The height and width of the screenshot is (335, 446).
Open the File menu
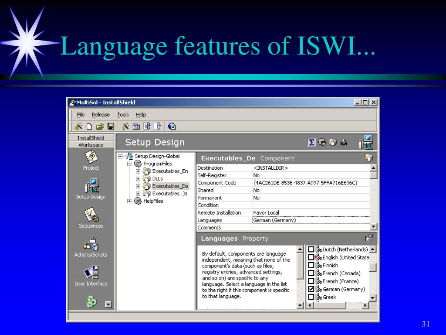(x=81, y=115)
